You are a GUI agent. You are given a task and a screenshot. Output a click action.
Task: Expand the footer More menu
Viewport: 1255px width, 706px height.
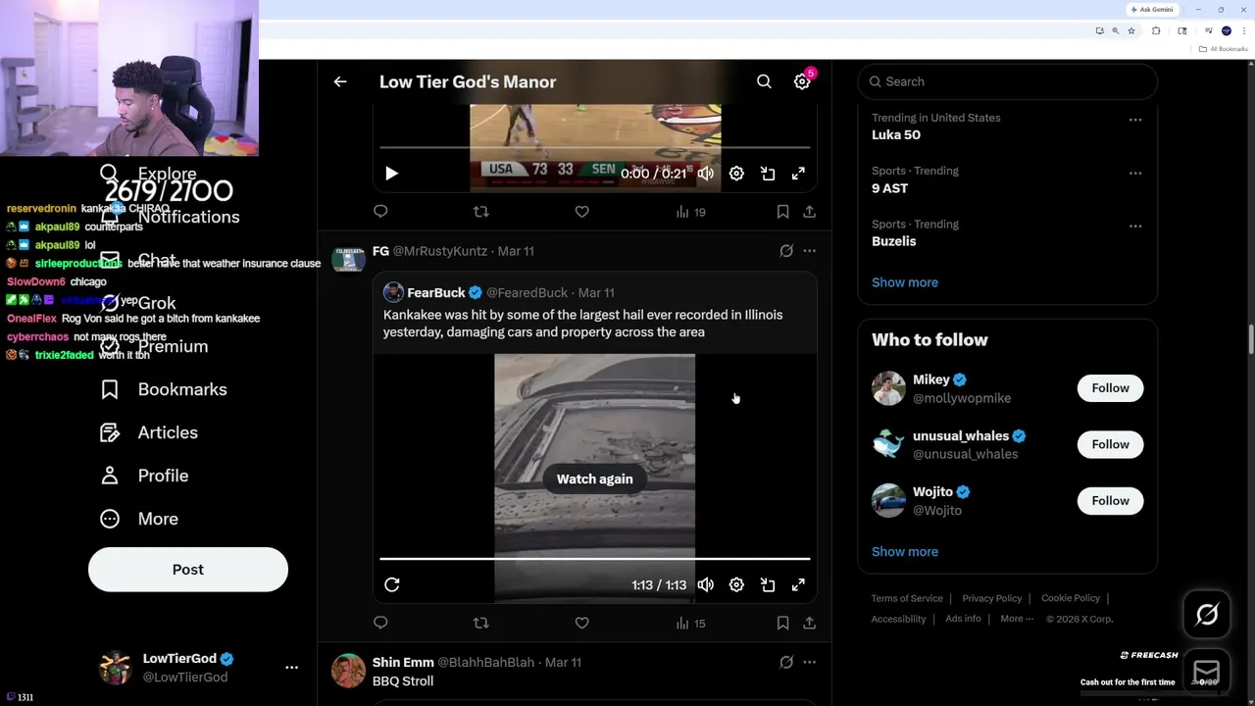coord(1017,619)
